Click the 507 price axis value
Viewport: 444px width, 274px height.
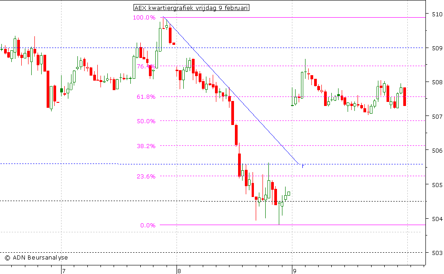(x=437, y=116)
